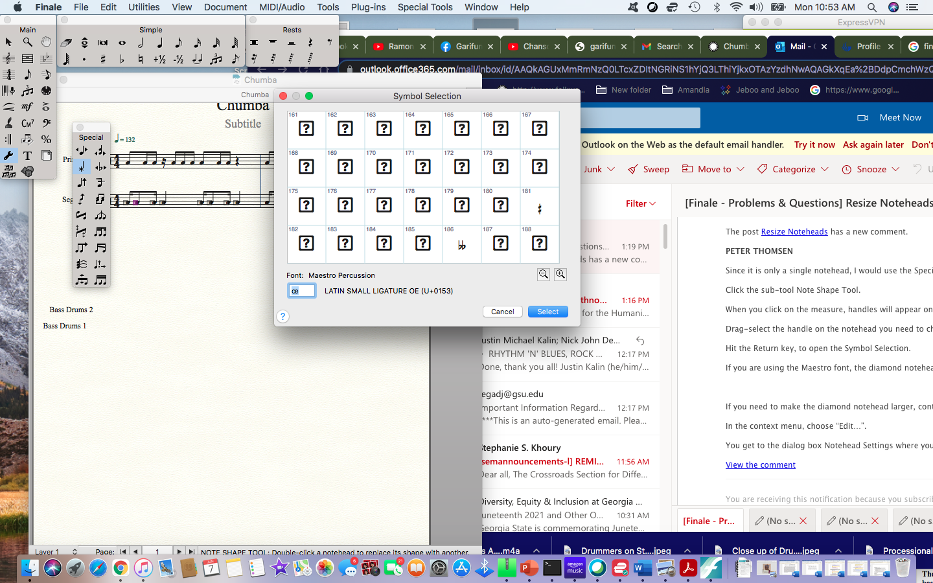
Task: Click the symbol character input field
Action: point(302,291)
